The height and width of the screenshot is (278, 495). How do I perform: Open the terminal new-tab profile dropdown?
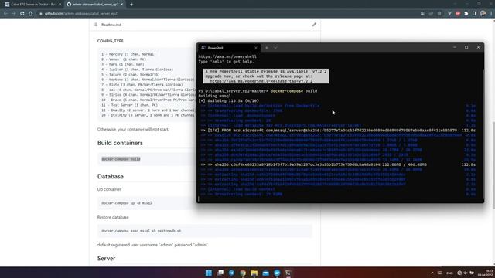(x=275, y=48)
